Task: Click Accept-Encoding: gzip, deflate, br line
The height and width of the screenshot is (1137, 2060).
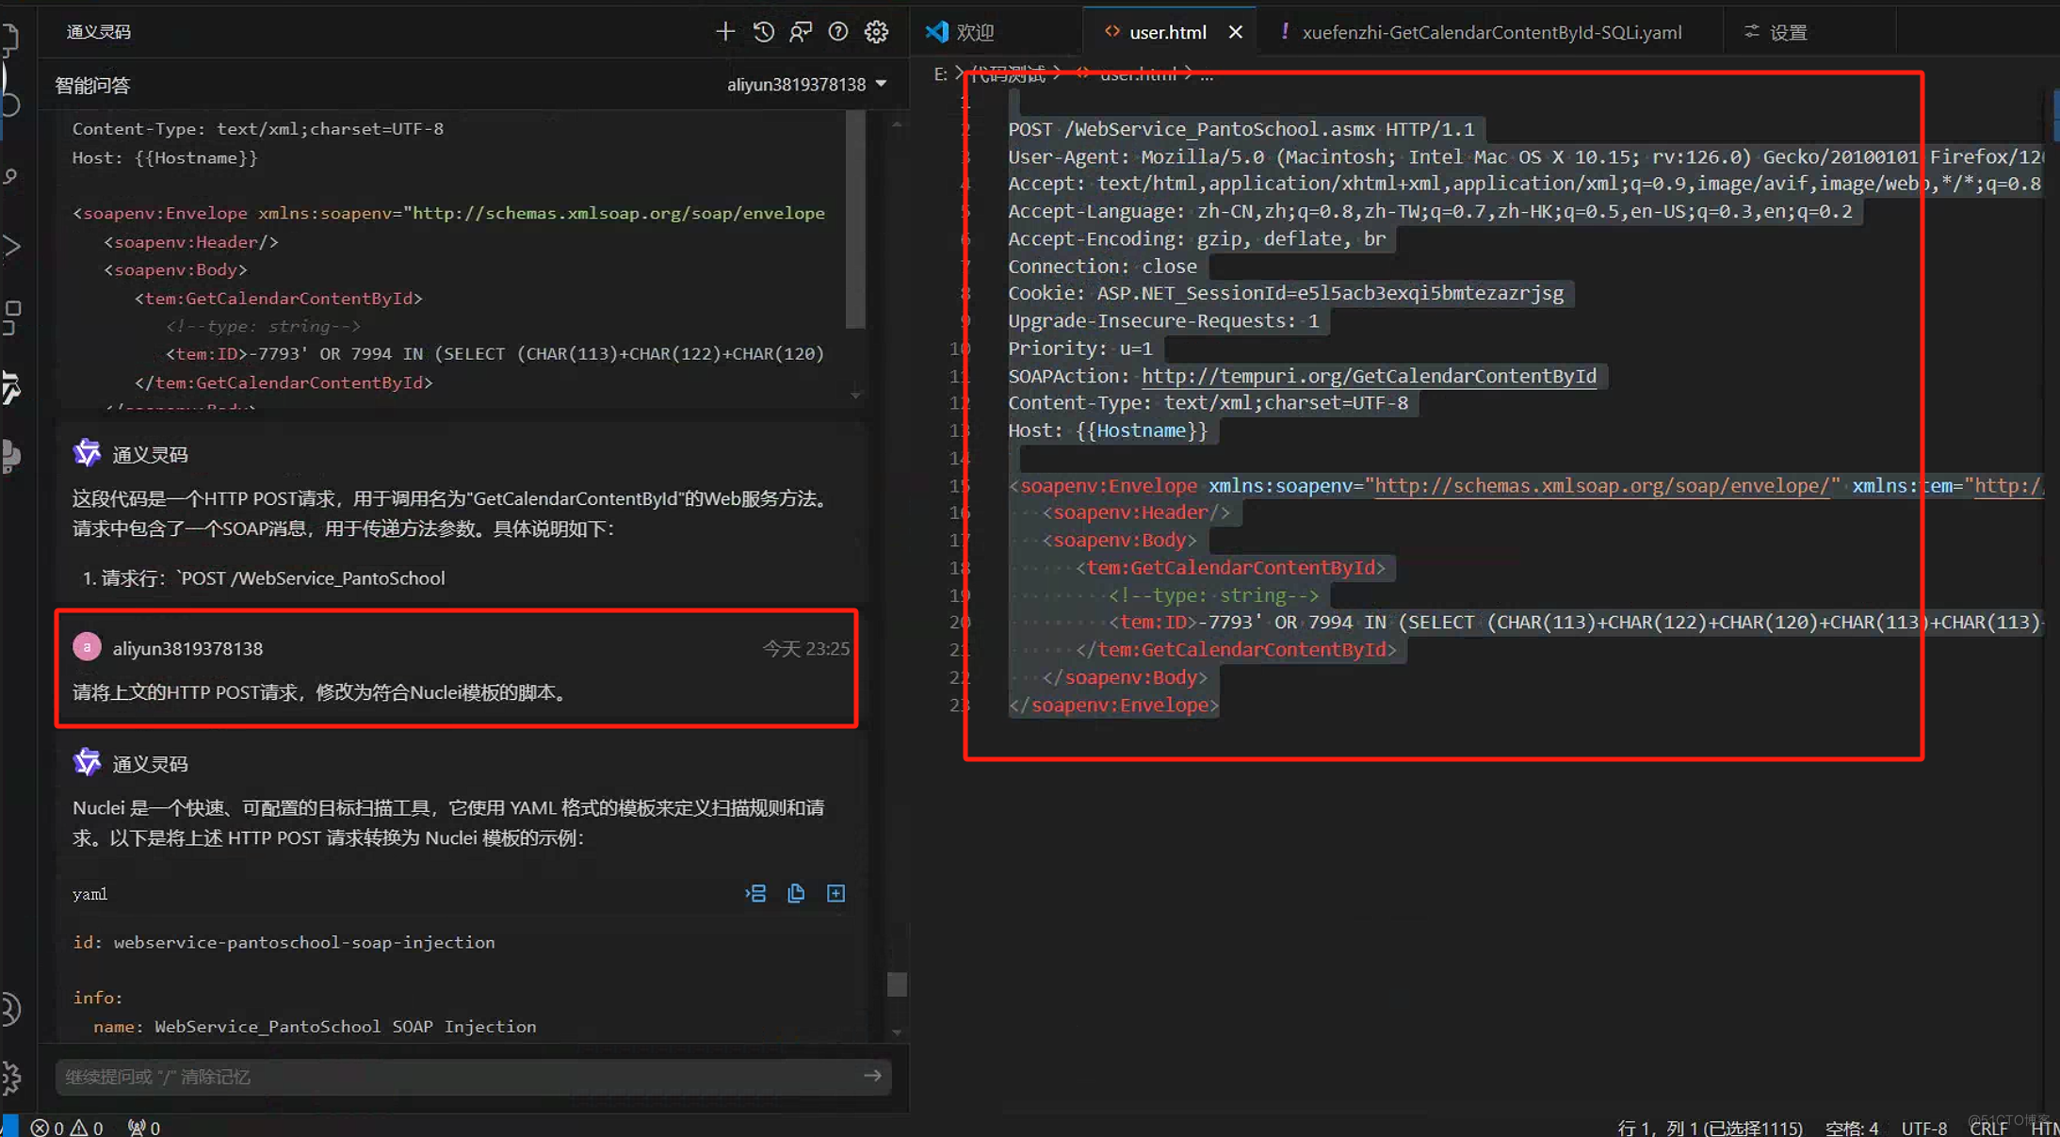Action: pos(1196,238)
